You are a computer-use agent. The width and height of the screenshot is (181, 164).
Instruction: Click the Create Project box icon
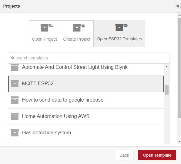click(79, 28)
